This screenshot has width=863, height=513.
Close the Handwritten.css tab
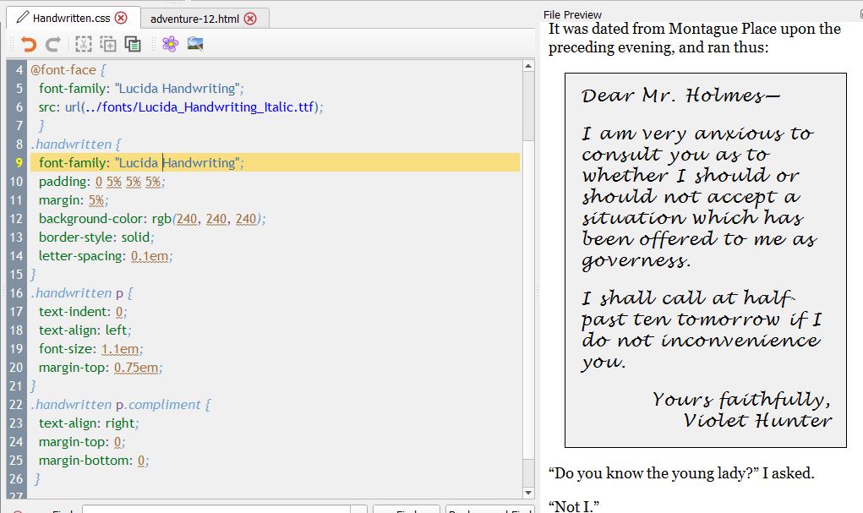(x=121, y=18)
